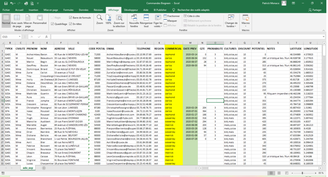Click the PROBABILITE header cell
Image resolution: width=328 pixels, height=177 pixels.
point(215,49)
